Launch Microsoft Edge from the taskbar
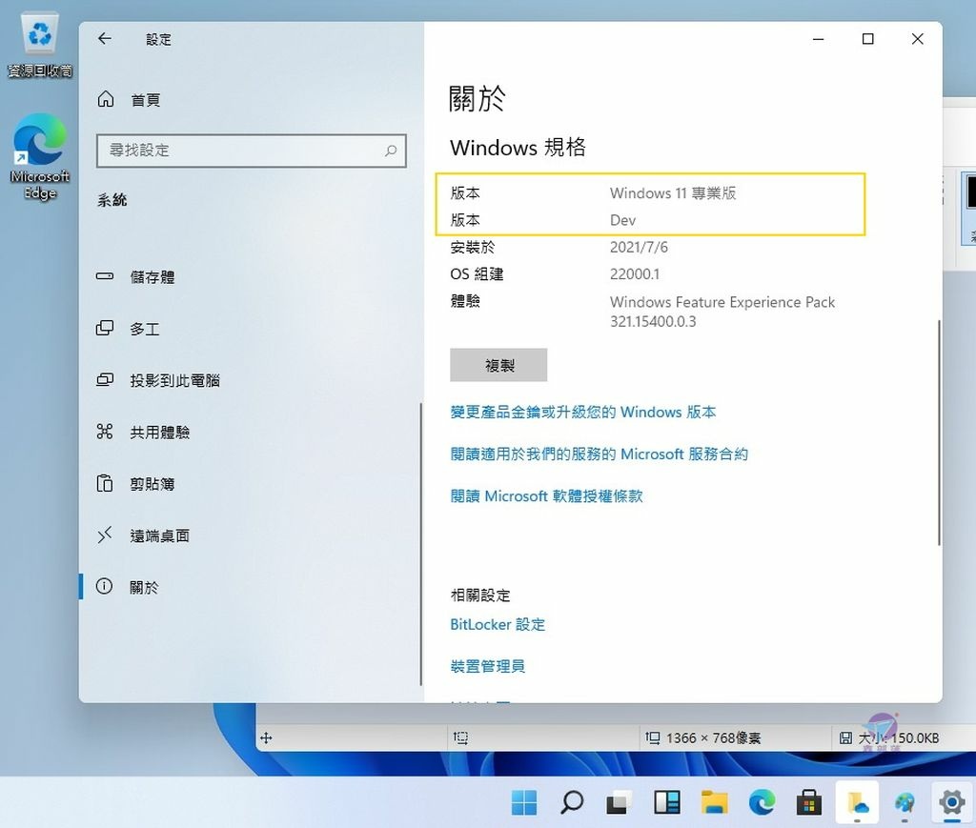 pos(762,802)
